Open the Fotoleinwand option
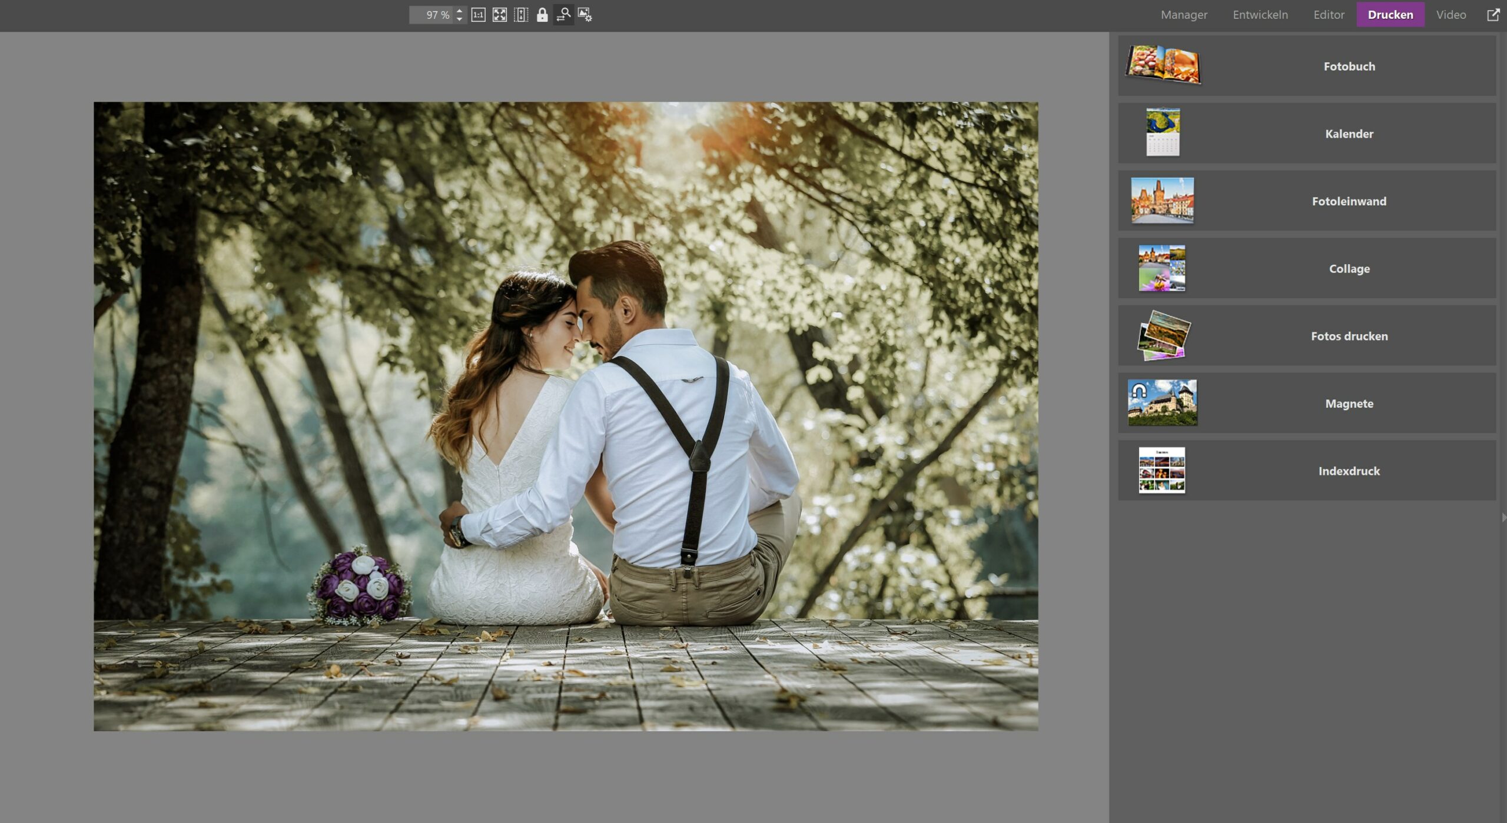1507x823 pixels. point(1306,201)
